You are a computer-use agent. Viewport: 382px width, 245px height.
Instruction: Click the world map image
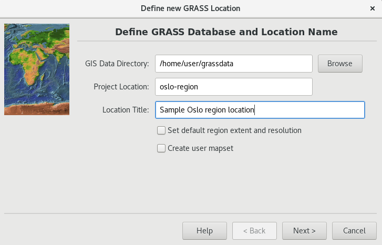[x=37, y=69]
